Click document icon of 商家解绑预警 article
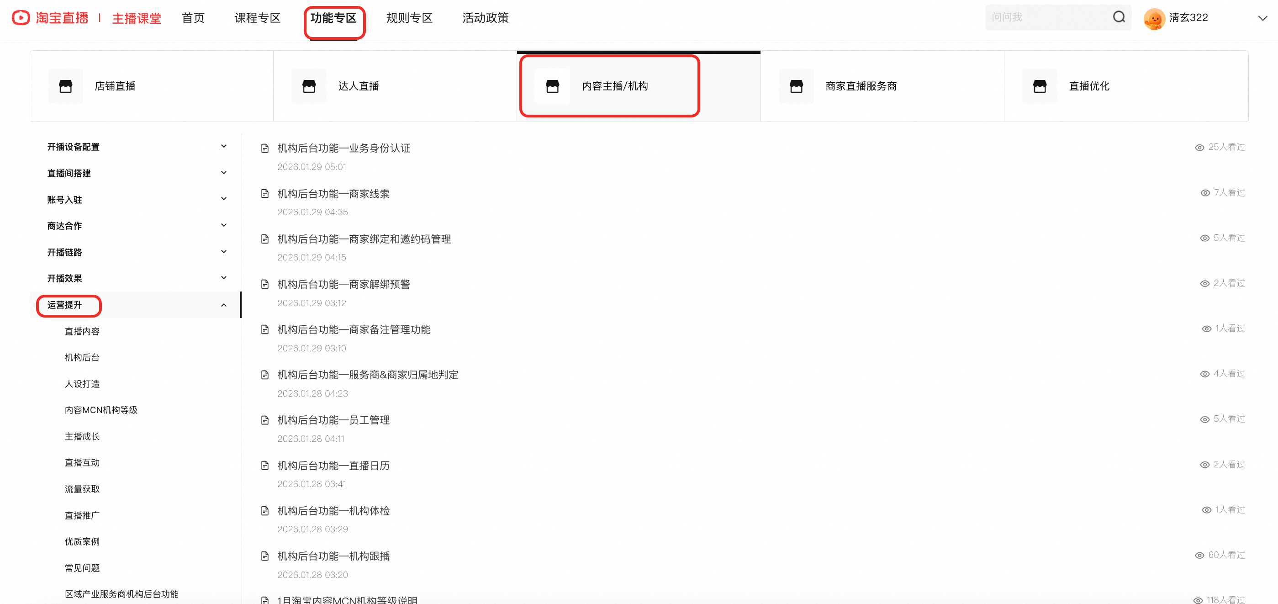Screen dimensions: 1278x604 [265, 284]
